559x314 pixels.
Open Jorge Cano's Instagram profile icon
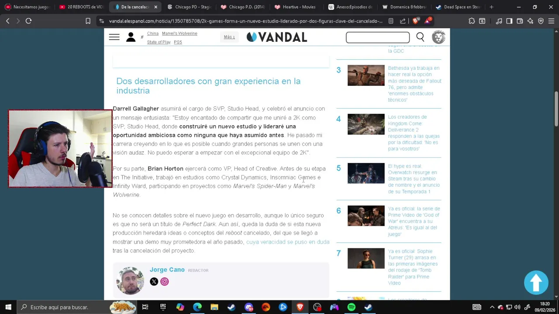point(164,282)
